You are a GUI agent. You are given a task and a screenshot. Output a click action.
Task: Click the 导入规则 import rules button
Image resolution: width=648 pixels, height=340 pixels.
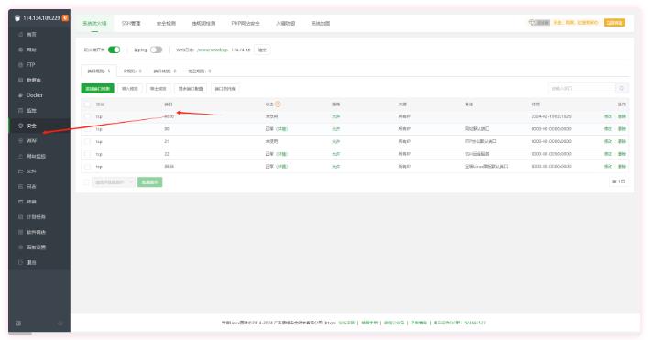(x=130, y=89)
